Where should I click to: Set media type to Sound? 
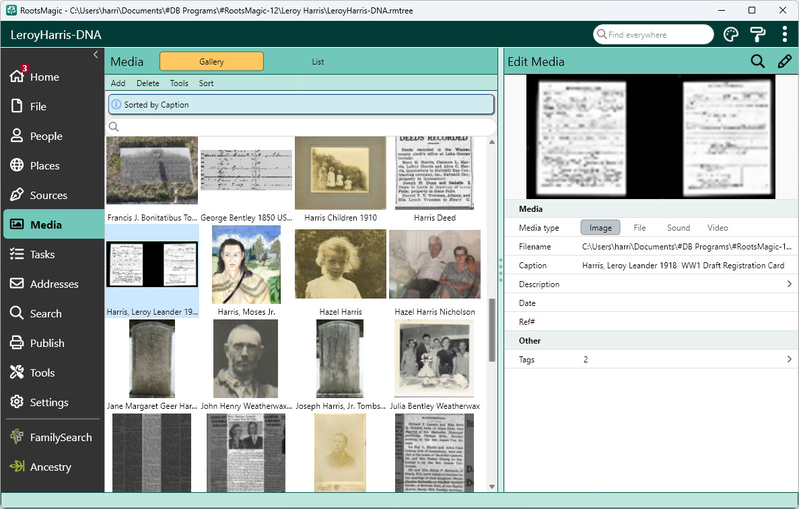[x=679, y=227]
